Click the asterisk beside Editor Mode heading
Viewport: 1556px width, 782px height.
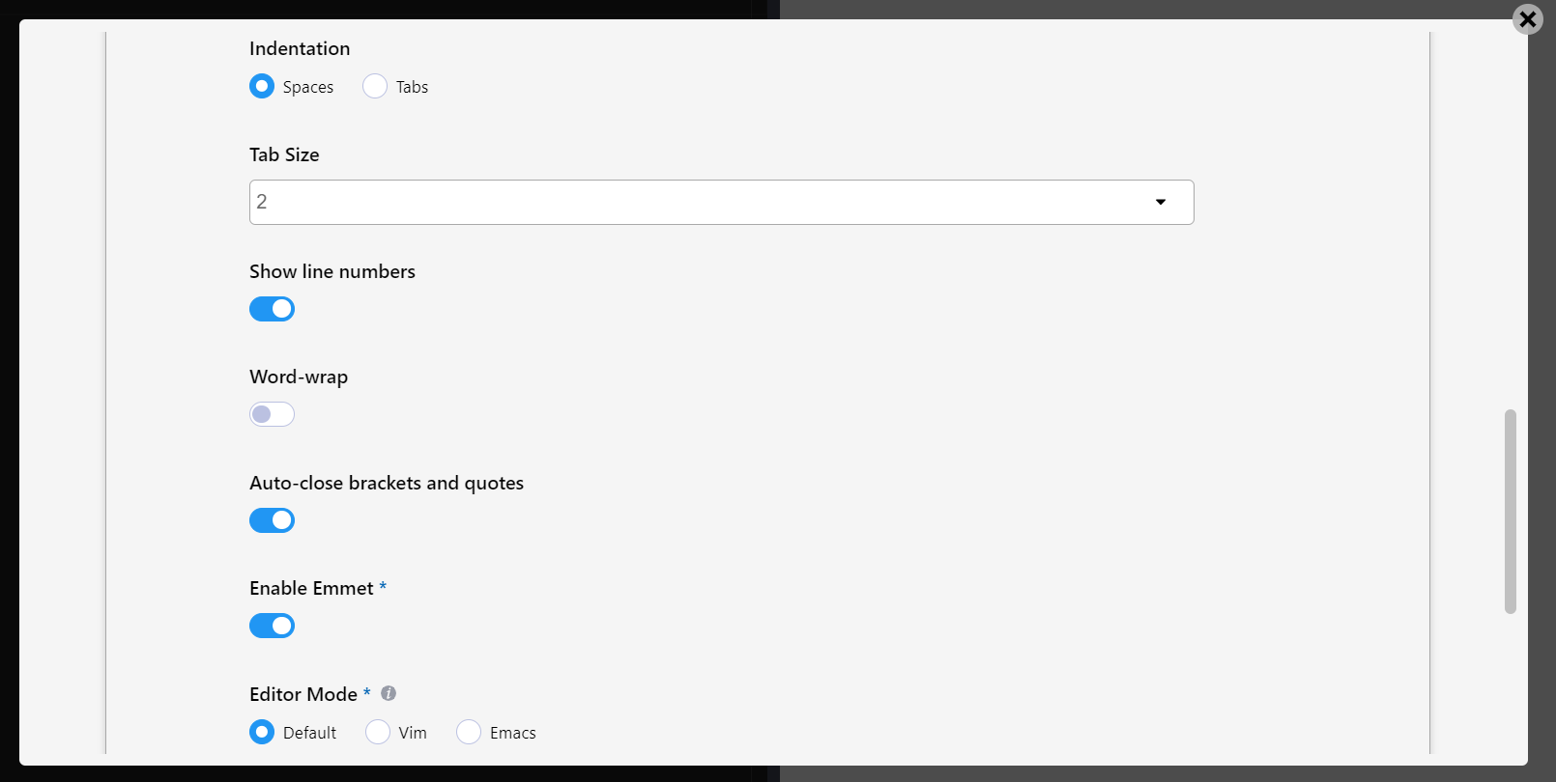(x=367, y=693)
